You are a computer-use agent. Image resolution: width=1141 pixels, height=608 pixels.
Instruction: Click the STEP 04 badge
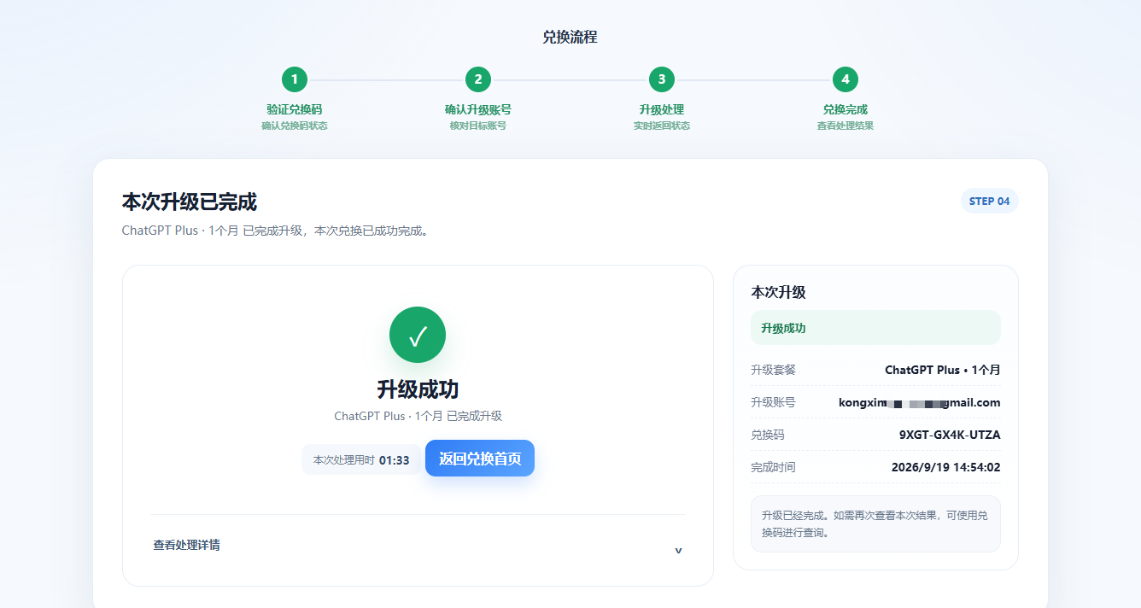[x=990, y=201]
